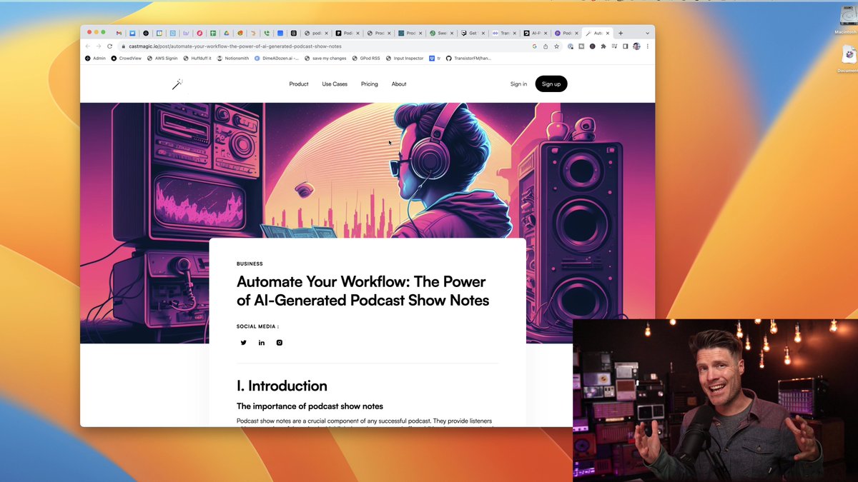Open the Gmail pinned tab
This screenshot has height=482, width=858.
119,33
